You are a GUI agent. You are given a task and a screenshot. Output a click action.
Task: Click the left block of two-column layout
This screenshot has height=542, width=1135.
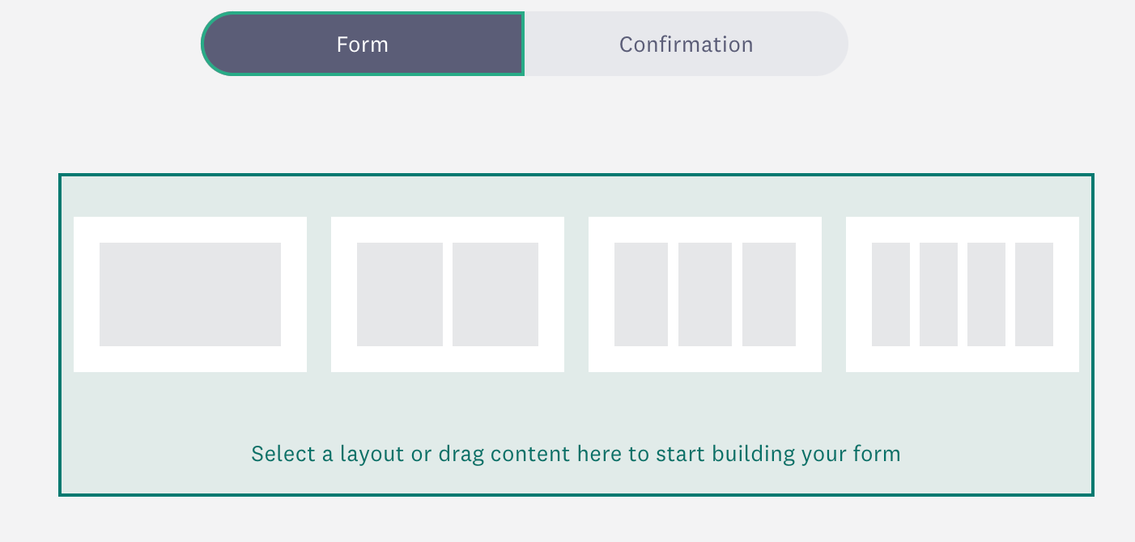point(400,294)
